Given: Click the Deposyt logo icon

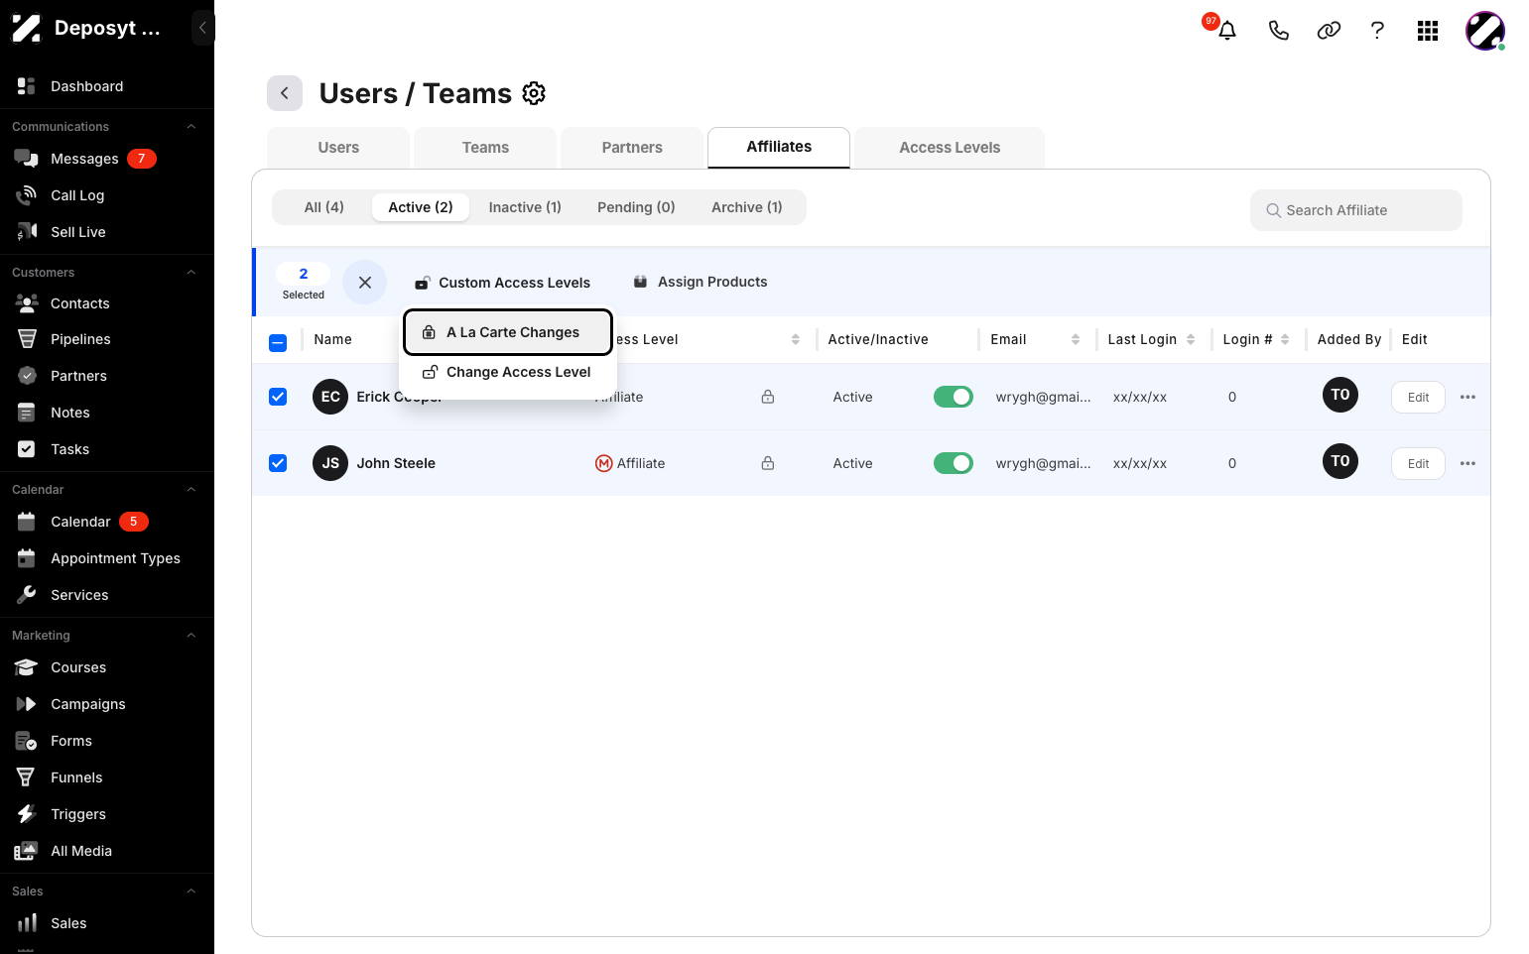Looking at the screenshot, I should tap(26, 28).
